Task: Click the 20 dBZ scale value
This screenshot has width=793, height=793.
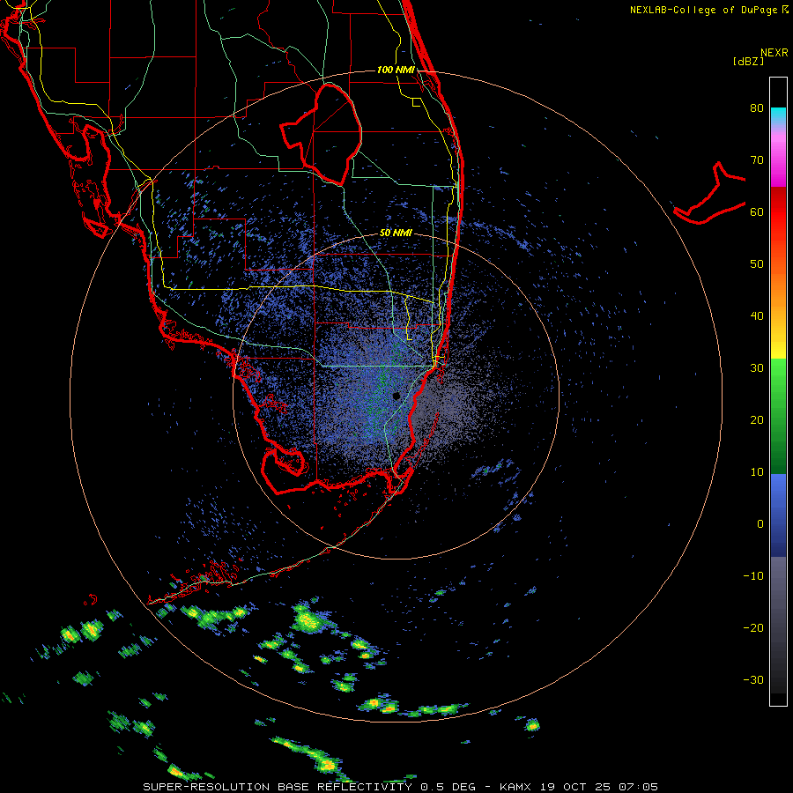Action: click(x=757, y=420)
